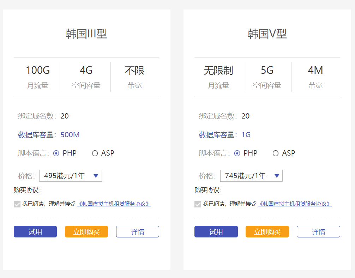Image resolution: width=355 pixels, height=278 pixels.
Task: Select PHP radio button for 韩国III型
Action: [x=56, y=153]
